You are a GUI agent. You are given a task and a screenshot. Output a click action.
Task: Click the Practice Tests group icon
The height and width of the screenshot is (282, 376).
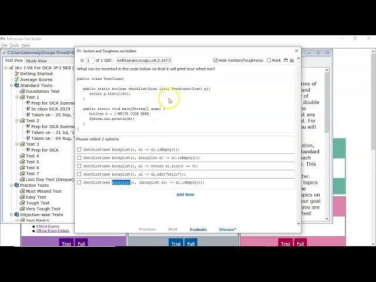pos(17,185)
